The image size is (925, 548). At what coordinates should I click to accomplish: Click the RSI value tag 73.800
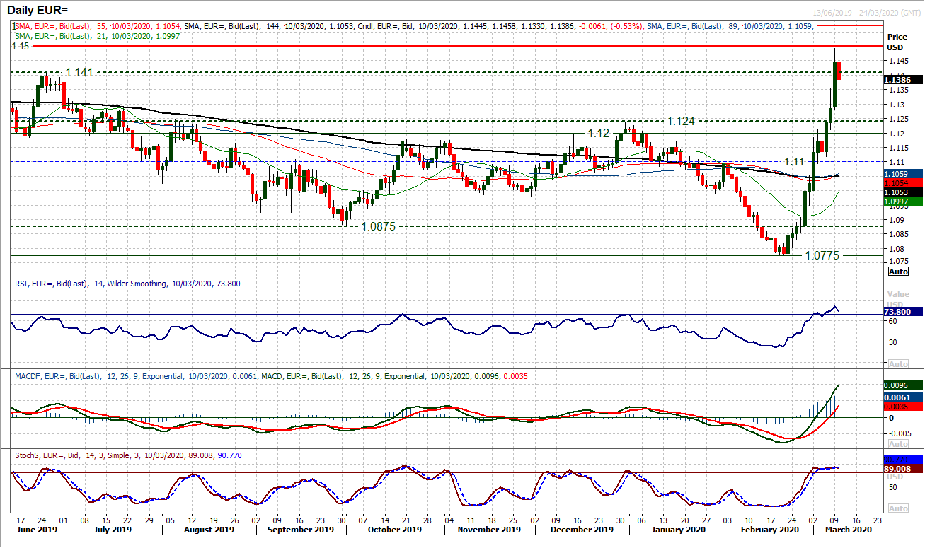(903, 311)
